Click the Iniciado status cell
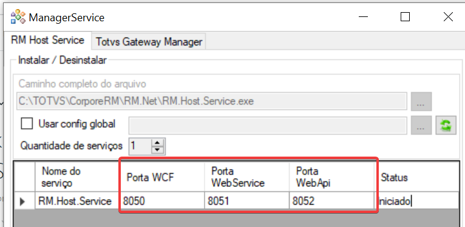465x227 pixels. point(416,201)
